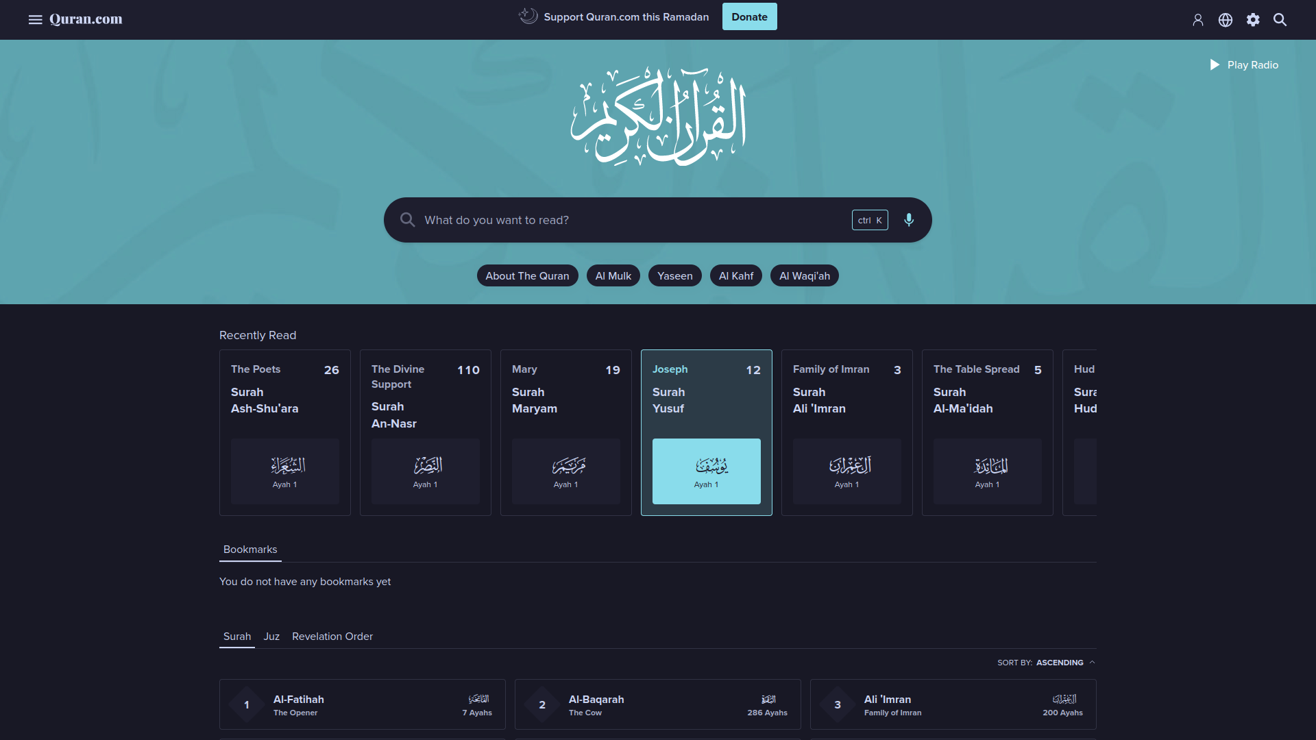Click the header search magnifier icon
Viewport: 1316px width, 740px height.
click(x=1280, y=20)
